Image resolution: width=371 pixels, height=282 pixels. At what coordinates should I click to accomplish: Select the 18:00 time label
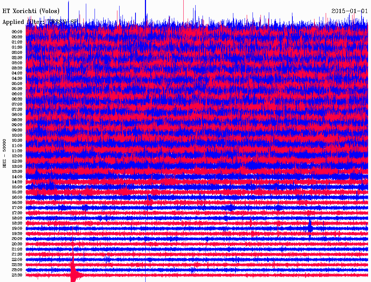tap(17, 218)
